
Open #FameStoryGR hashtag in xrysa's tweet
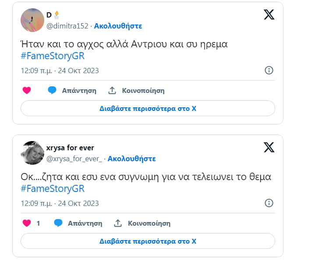click(x=52, y=189)
